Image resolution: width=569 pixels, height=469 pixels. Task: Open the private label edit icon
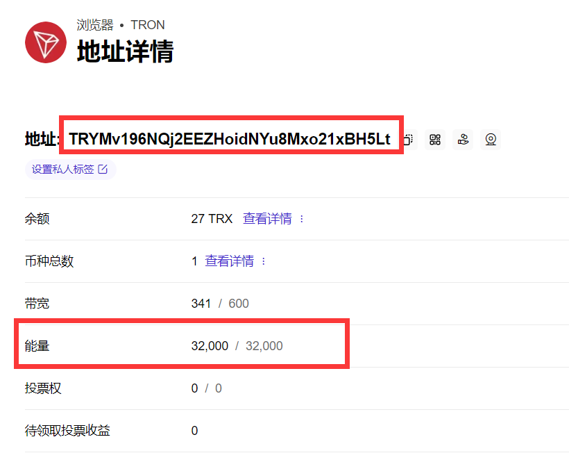103,170
